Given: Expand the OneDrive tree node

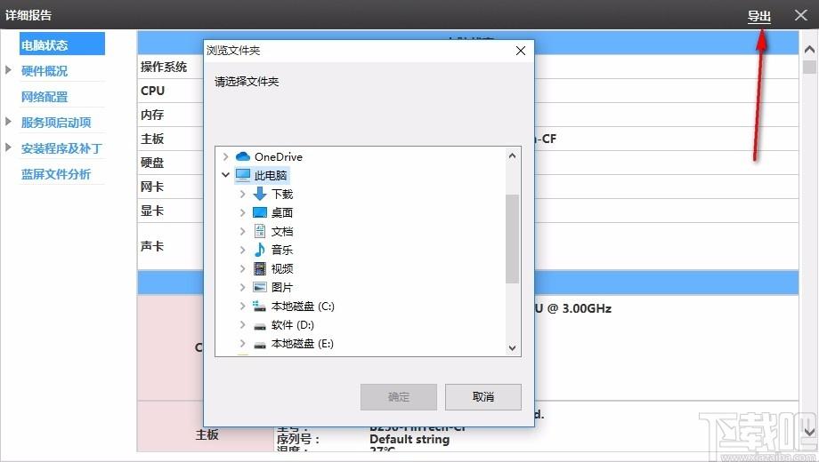Looking at the screenshot, I should pos(225,156).
